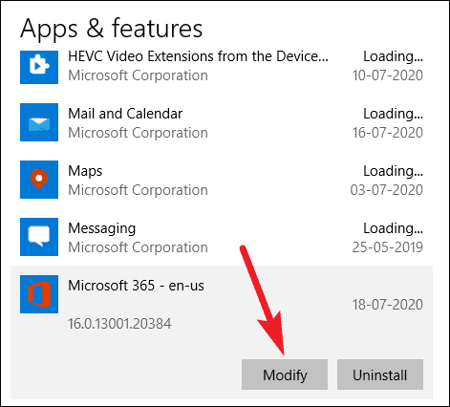The image size is (450, 407).
Task: Click the Modify button for Microsoft 365
Action: coord(285,375)
